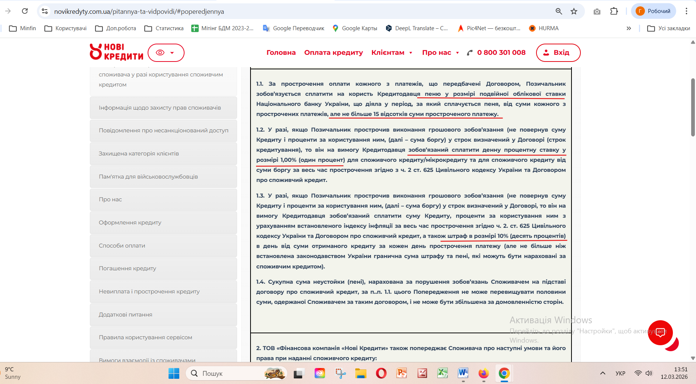Open Оформлення кредиту sidebar section
Screen dimensions: 696x384
point(163,223)
